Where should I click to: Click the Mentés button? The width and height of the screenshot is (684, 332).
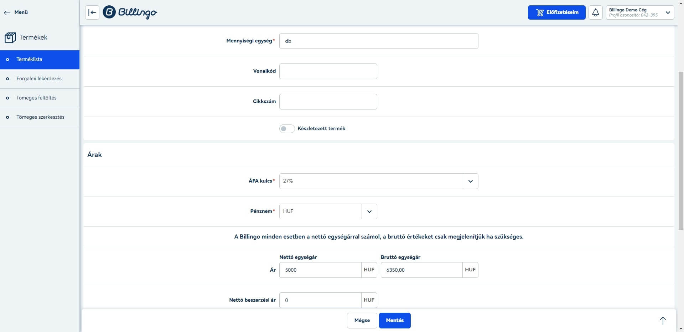click(395, 320)
